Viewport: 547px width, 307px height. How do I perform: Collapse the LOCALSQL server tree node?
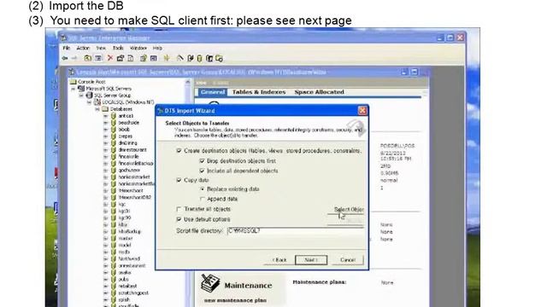[x=90, y=102]
